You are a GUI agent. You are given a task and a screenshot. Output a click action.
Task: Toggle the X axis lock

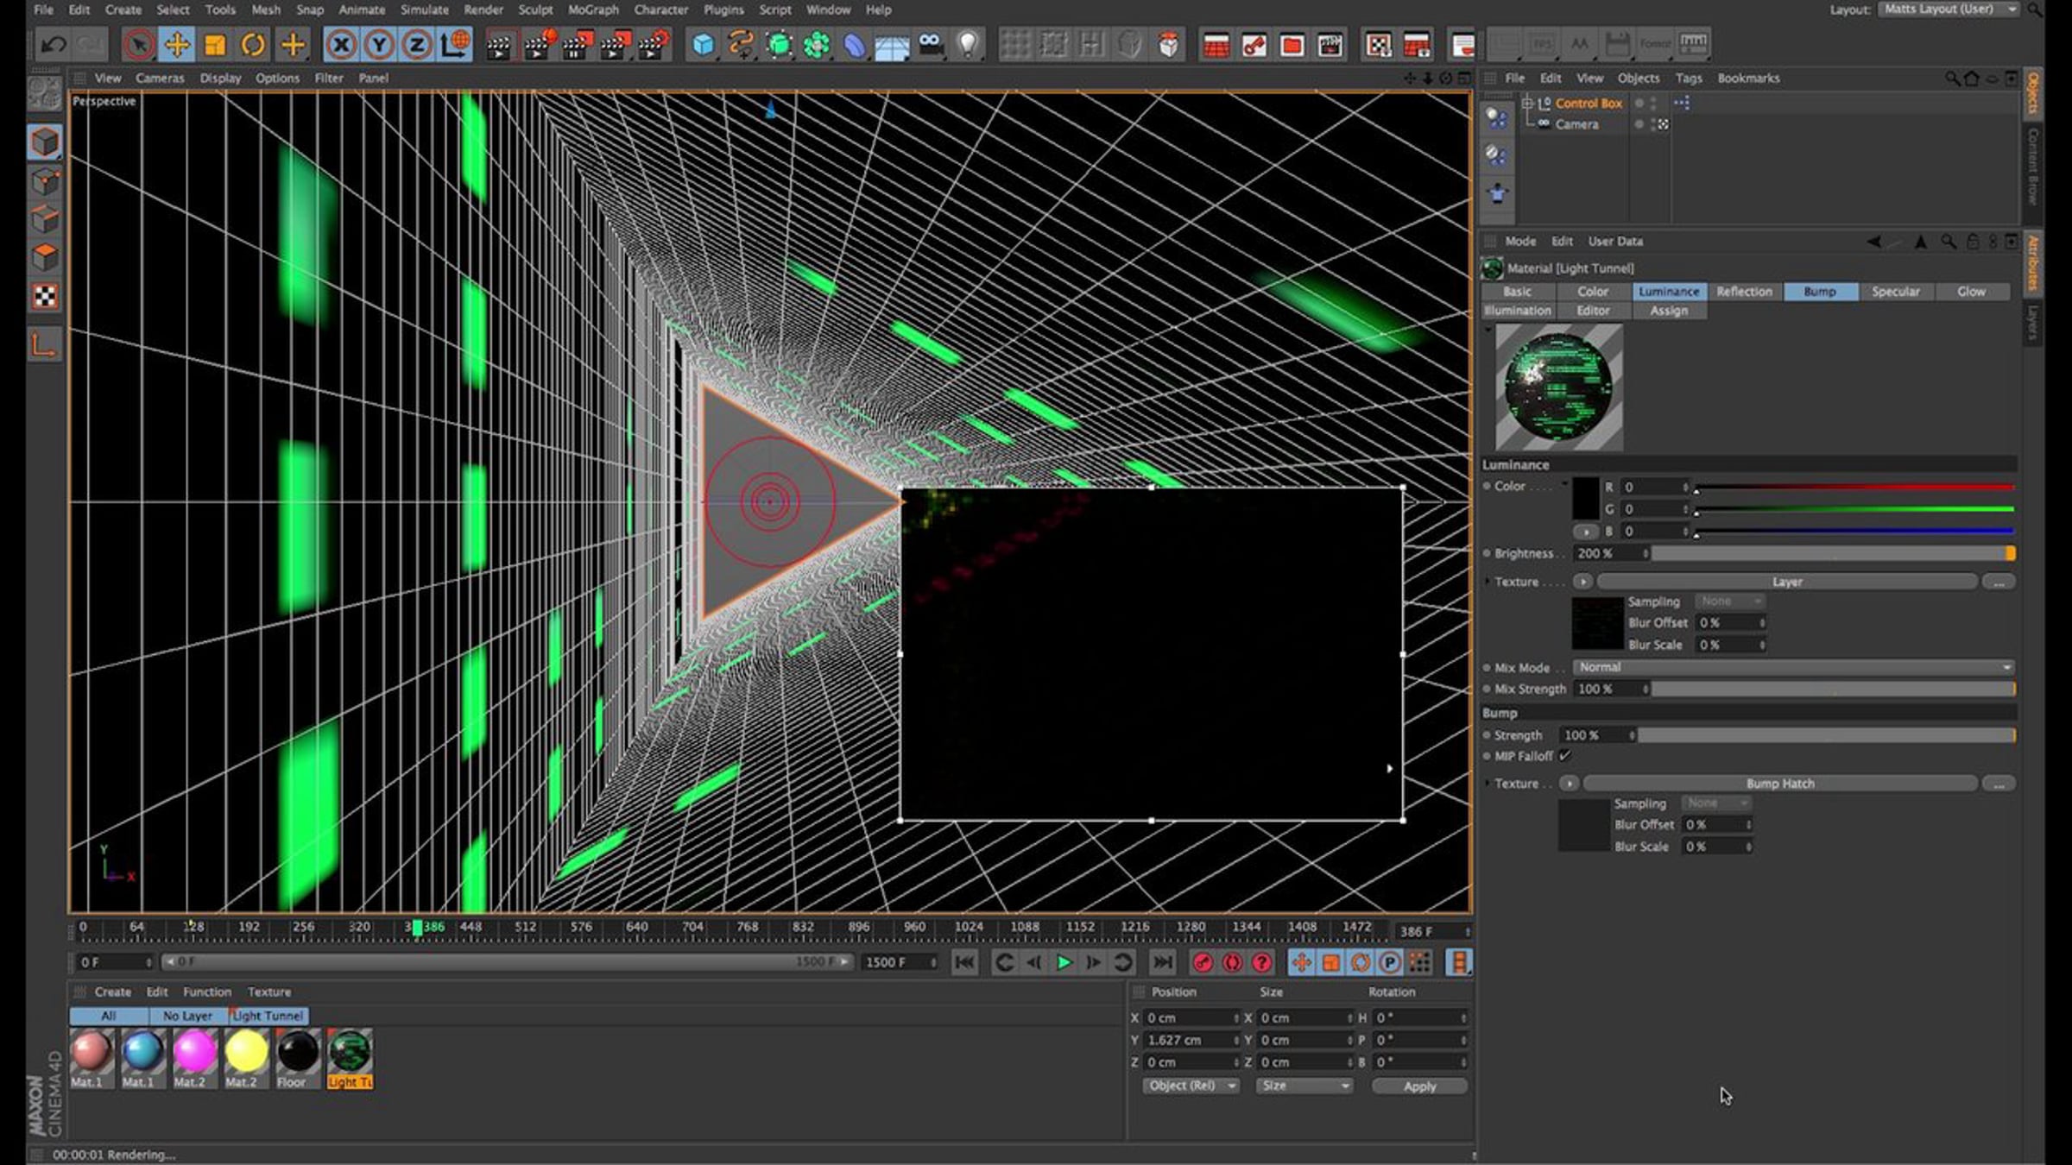point(341,44)
